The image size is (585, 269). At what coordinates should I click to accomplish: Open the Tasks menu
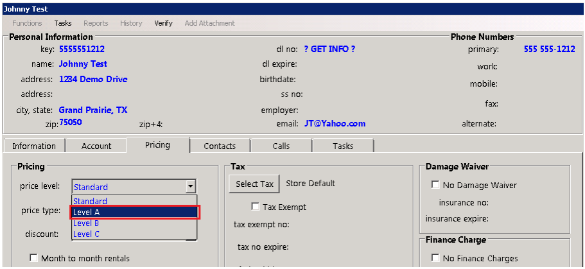tap(63, 23)
